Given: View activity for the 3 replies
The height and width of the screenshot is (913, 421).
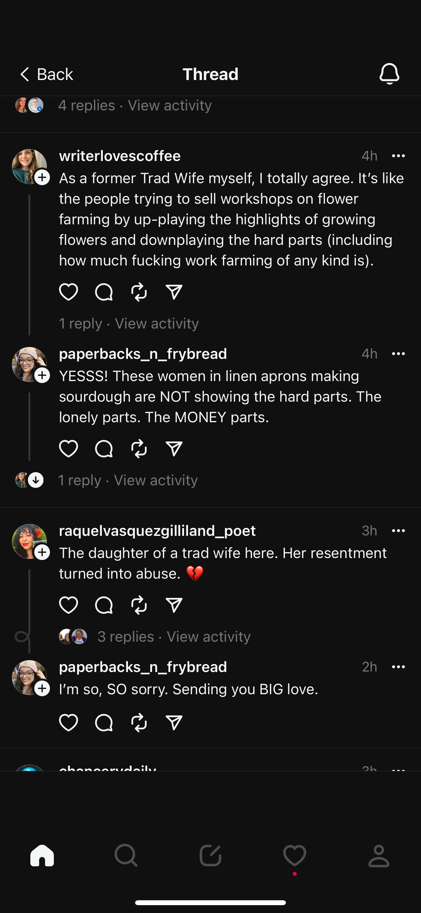Looking at the screenshot, I should tap(208, 637).
